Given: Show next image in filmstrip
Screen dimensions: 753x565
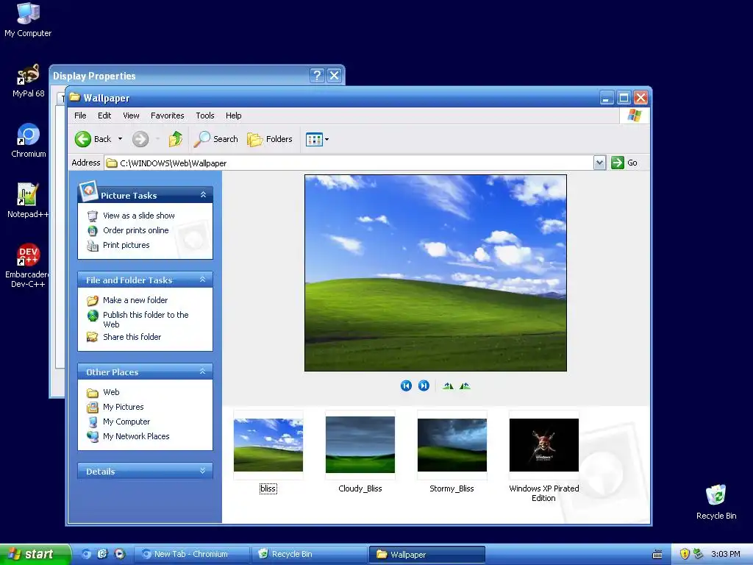Looking at the screenshot, I should [424, 385].
